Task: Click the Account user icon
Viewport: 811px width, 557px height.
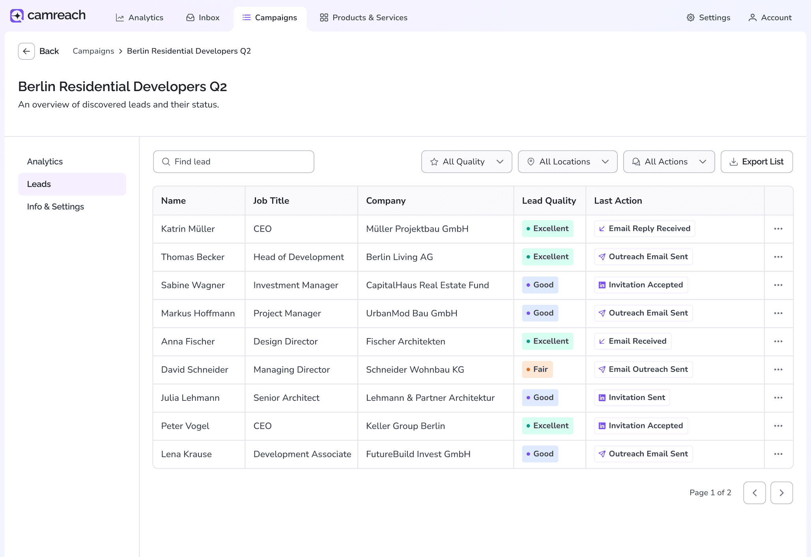Action: pos(752,18)
